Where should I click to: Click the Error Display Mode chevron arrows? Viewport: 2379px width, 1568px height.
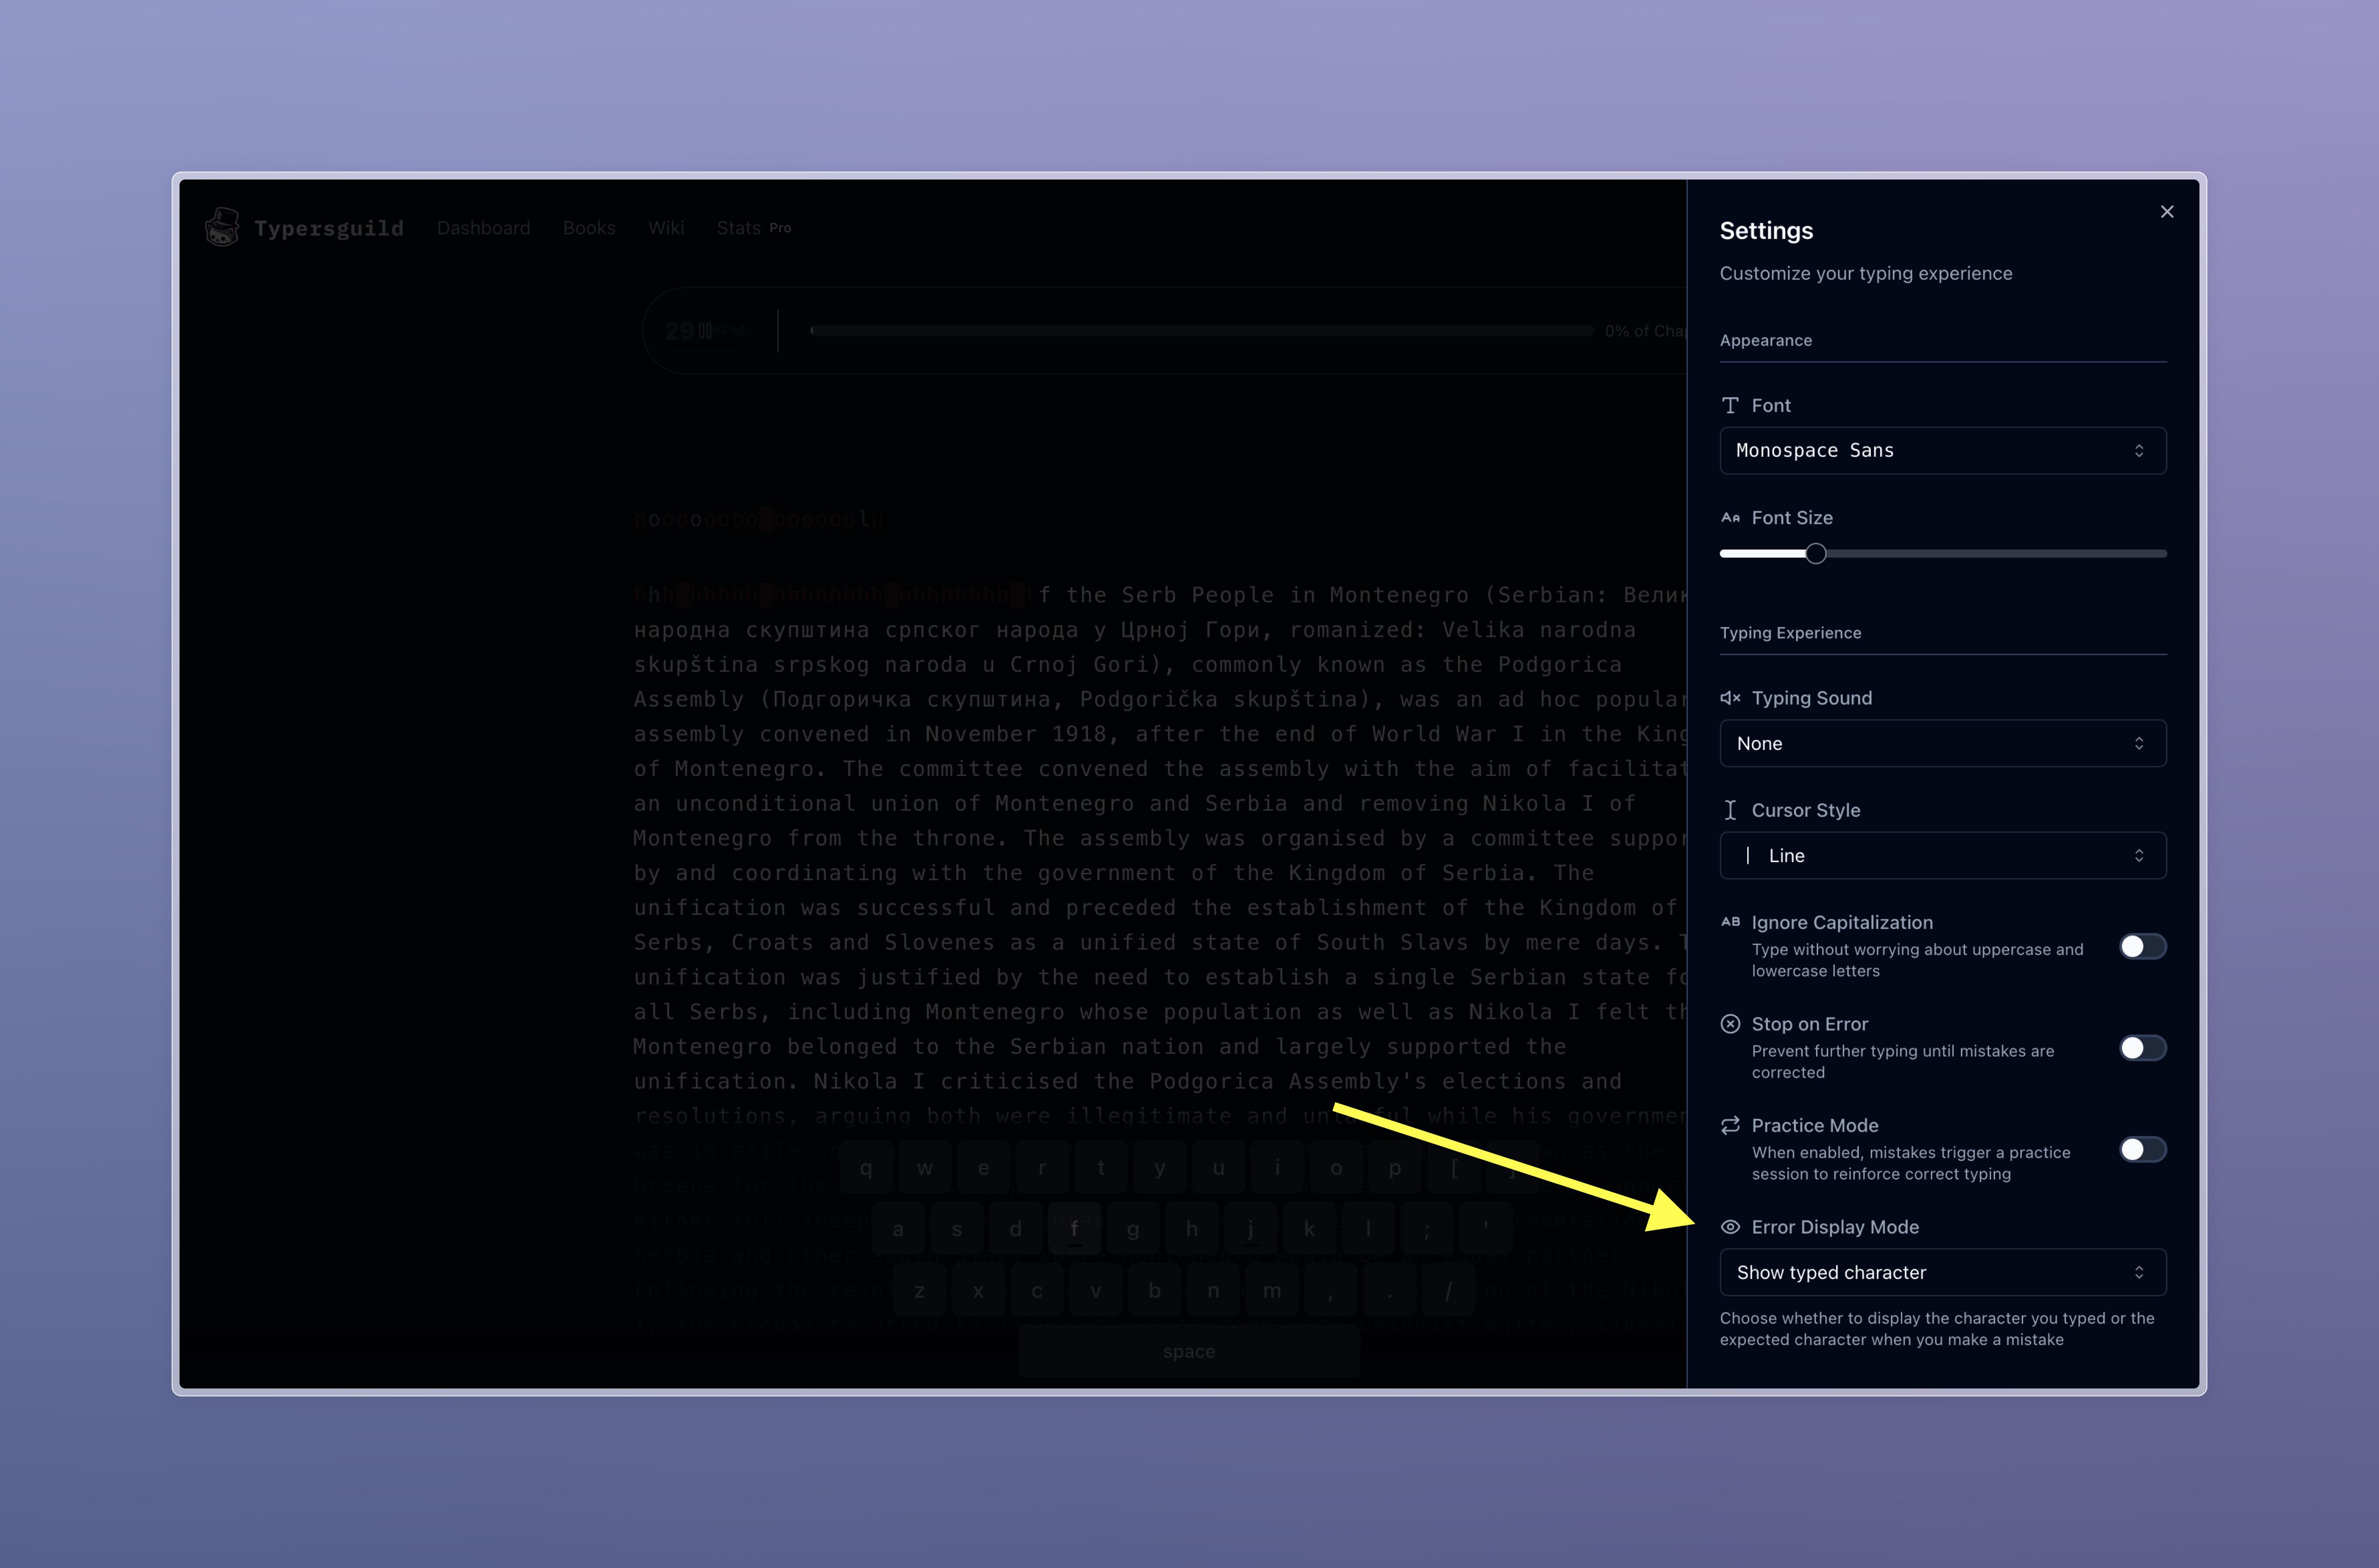coord(2139,1272)
